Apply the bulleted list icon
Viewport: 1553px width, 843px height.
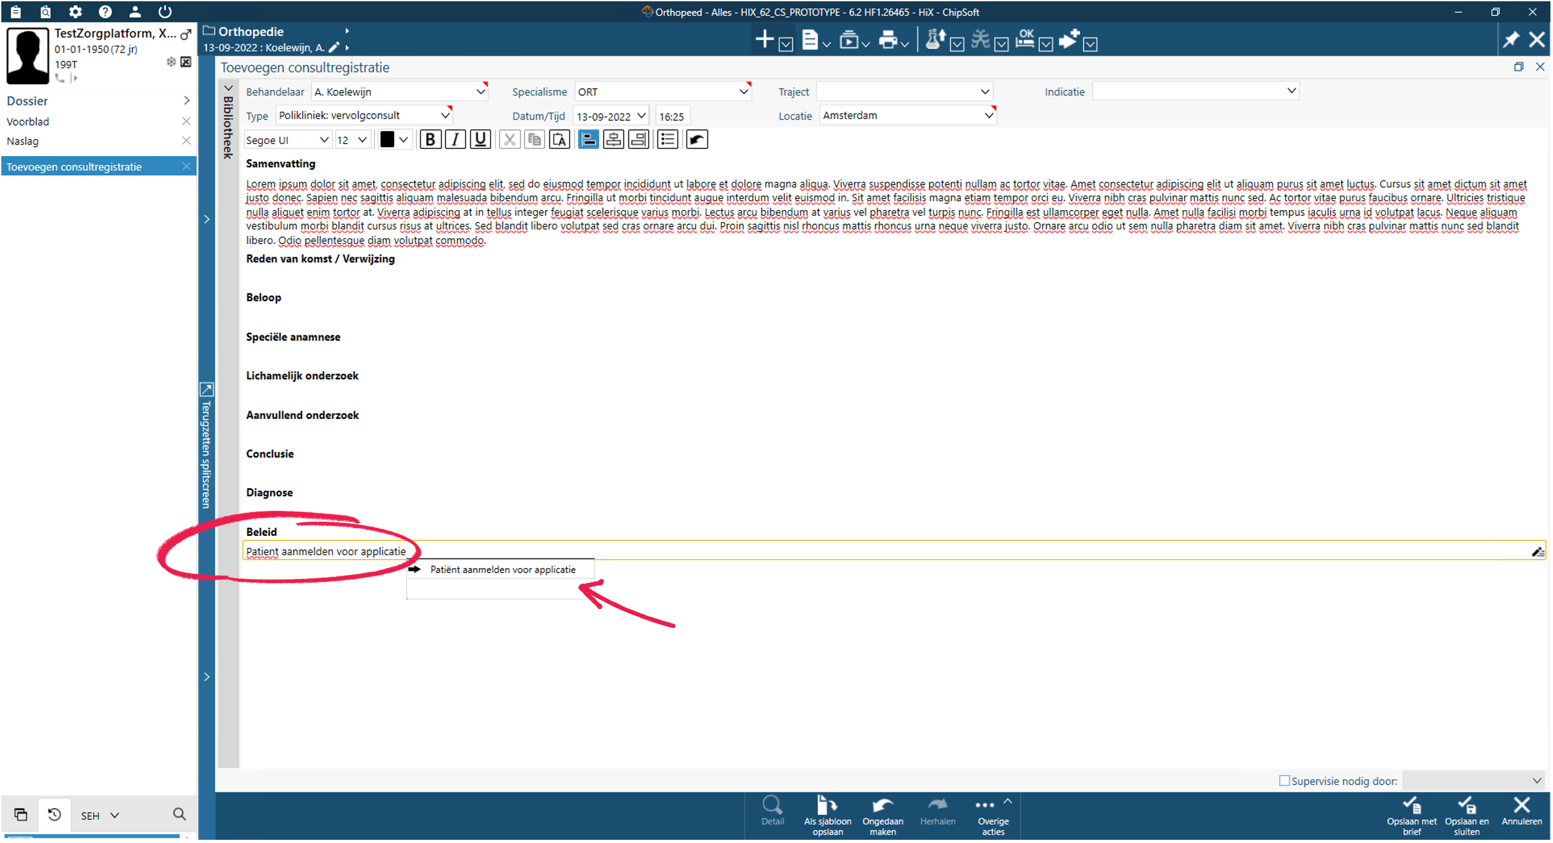pos(667,139)
